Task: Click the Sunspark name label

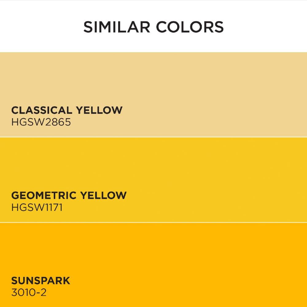Action: coord(41,281)
